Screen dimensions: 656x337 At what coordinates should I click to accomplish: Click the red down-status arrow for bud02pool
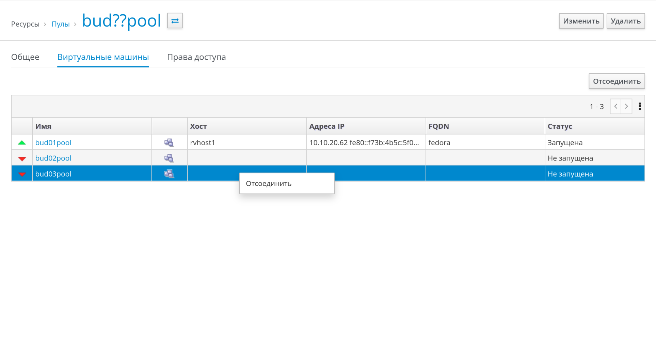click(22, 158)
